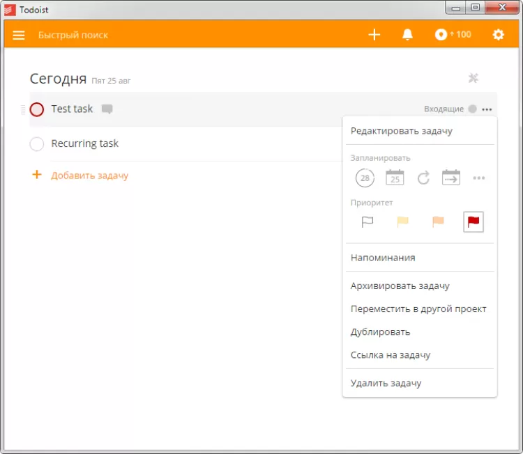The width and height of the screenshot is (523, 454).
Task: Set priority to red flag
Action: pos(473,222)
